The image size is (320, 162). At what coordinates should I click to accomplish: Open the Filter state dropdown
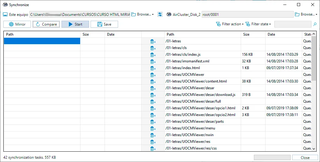click(258, 24)
